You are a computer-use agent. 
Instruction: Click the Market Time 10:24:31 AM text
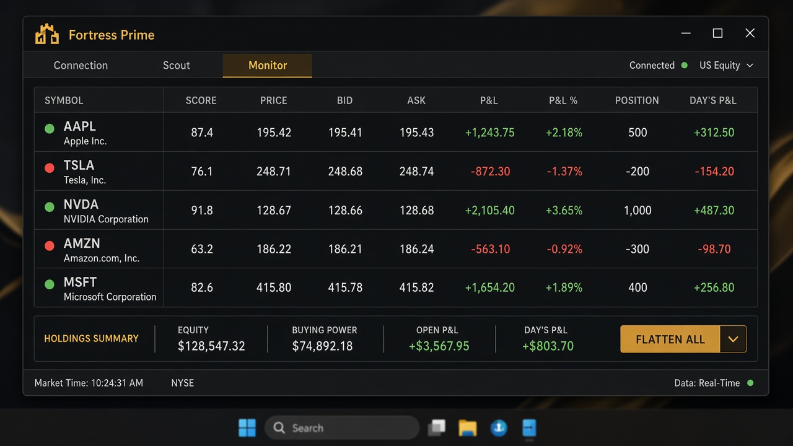pyautogui.click(x=89, y=383)
